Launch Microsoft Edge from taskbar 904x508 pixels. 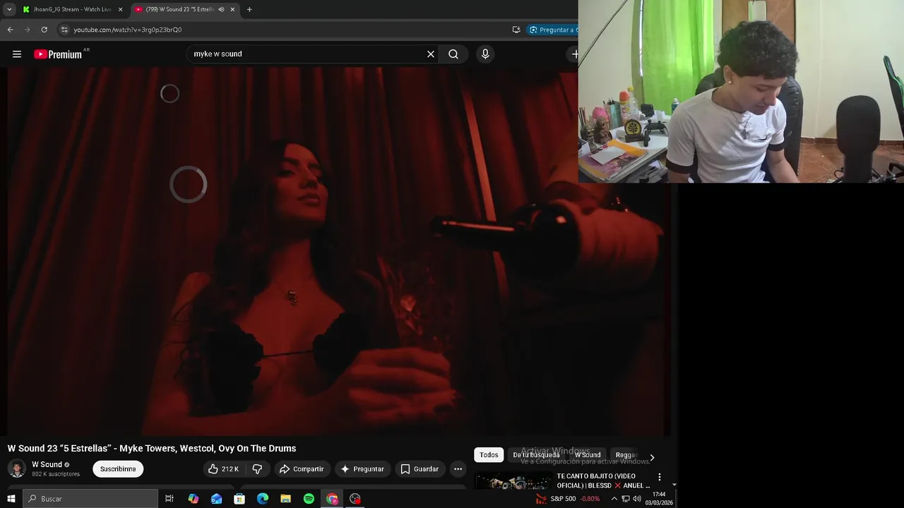[263, 499]
